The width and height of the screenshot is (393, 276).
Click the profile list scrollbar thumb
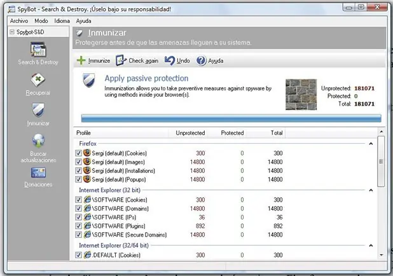pos(381,162)
